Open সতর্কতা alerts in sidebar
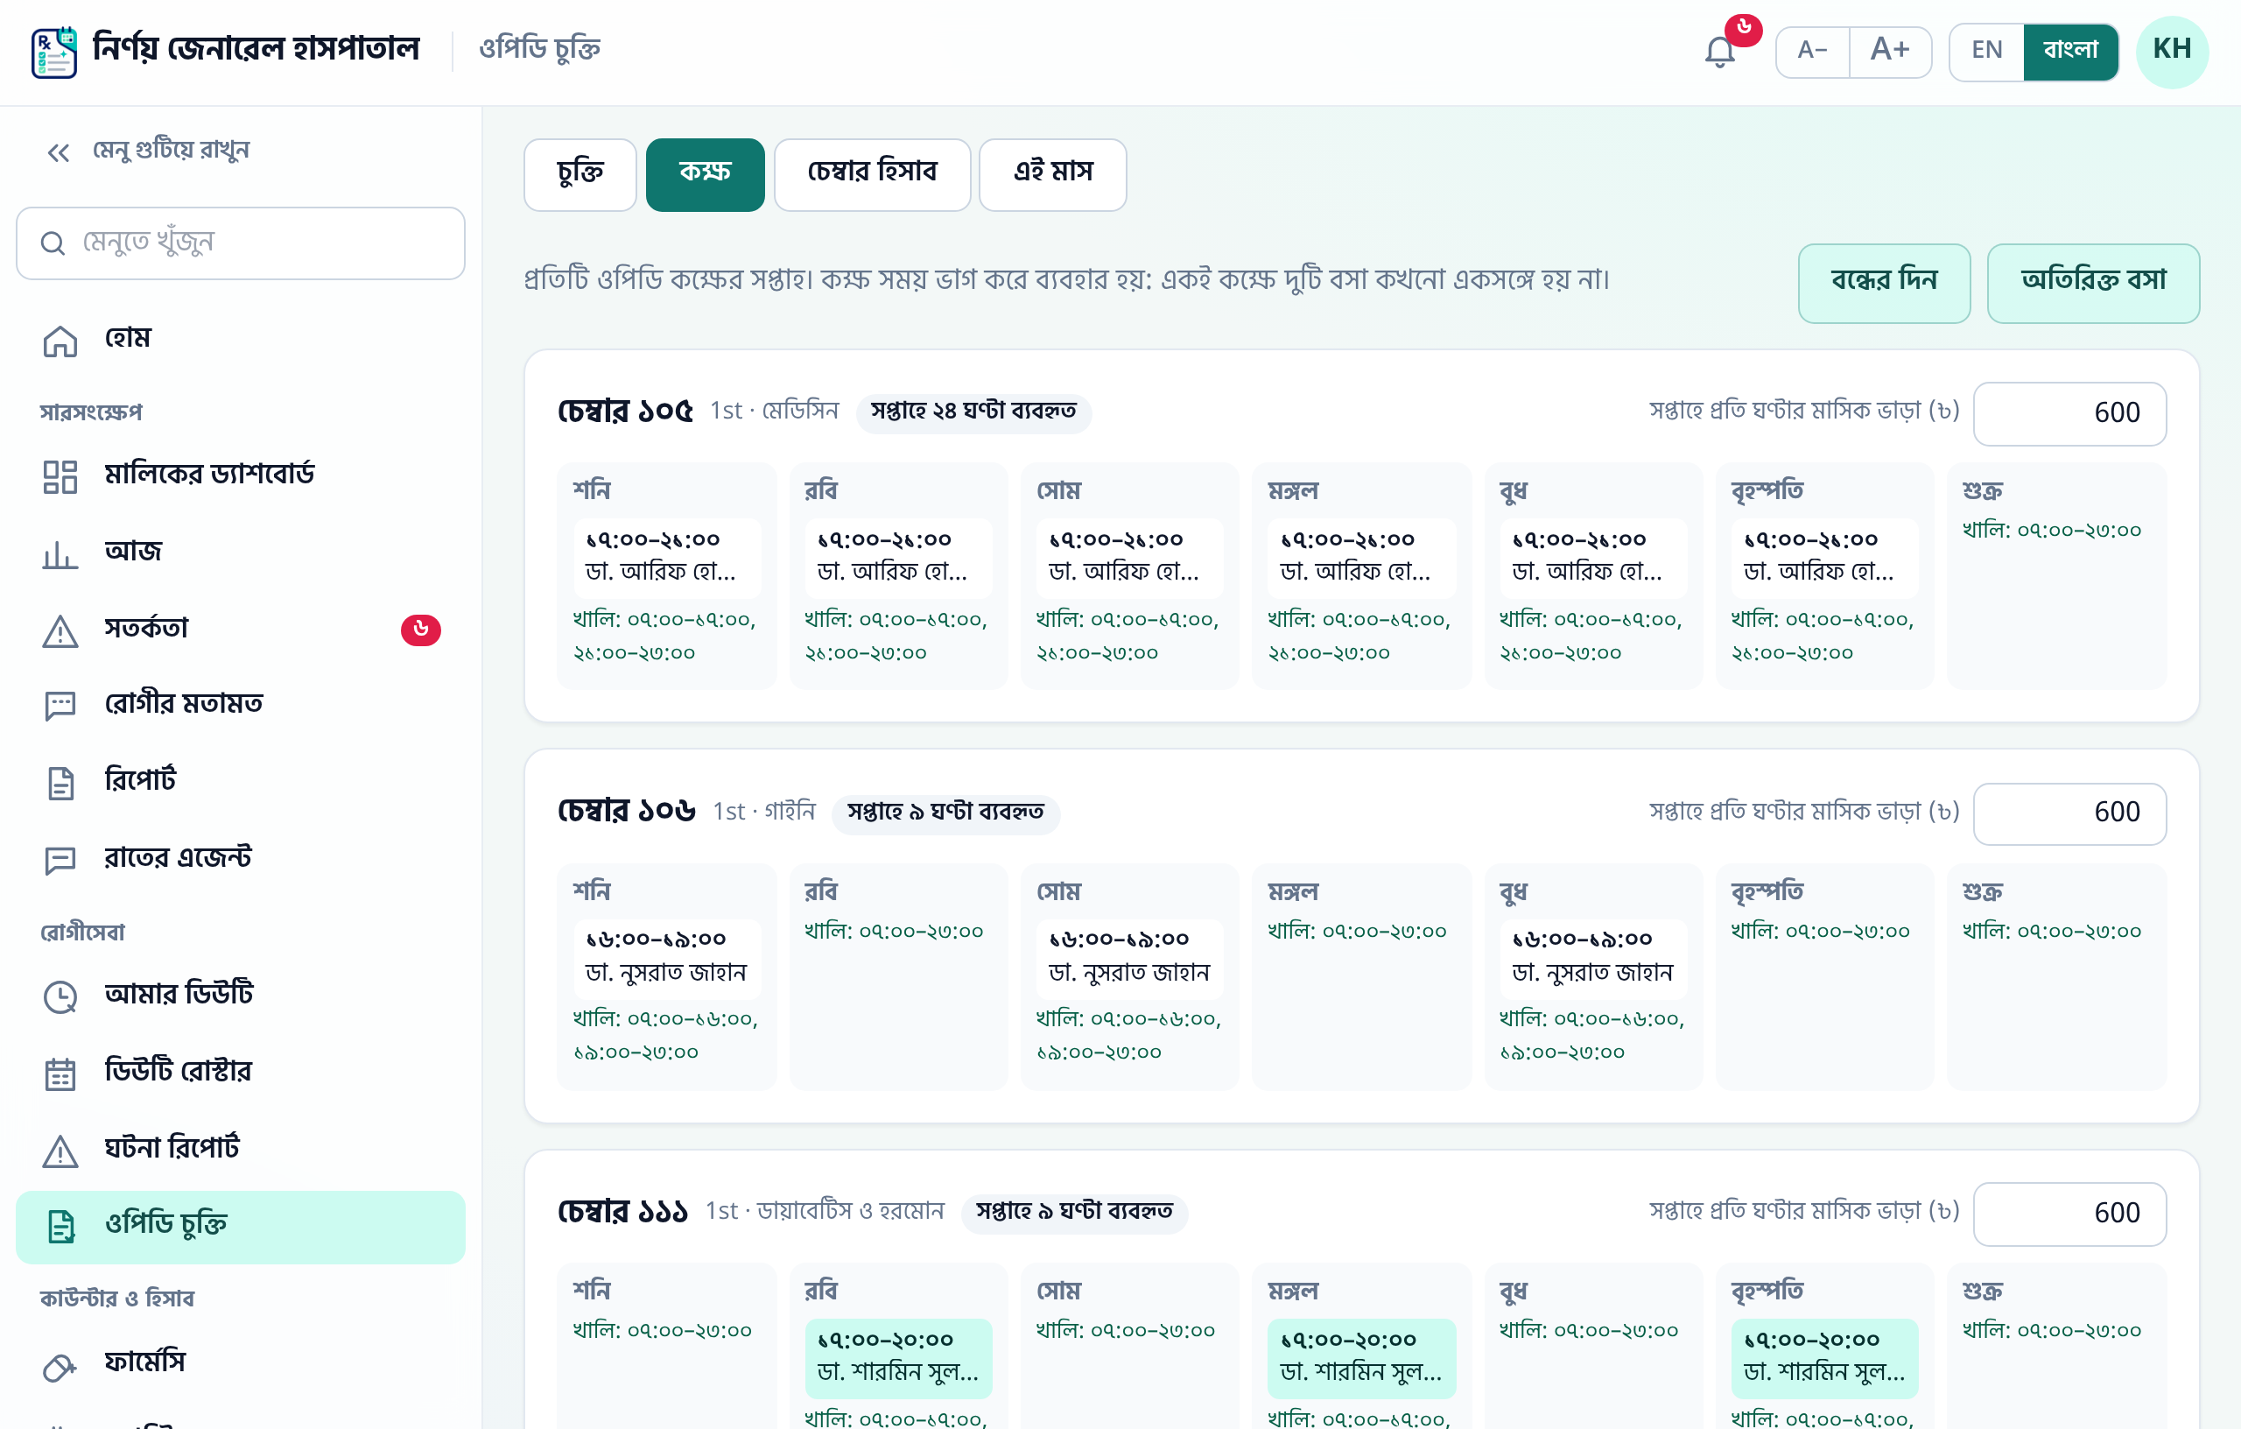Image resolution: width=2241 pixels, height=1429 pixels. (x=240, y=630)
